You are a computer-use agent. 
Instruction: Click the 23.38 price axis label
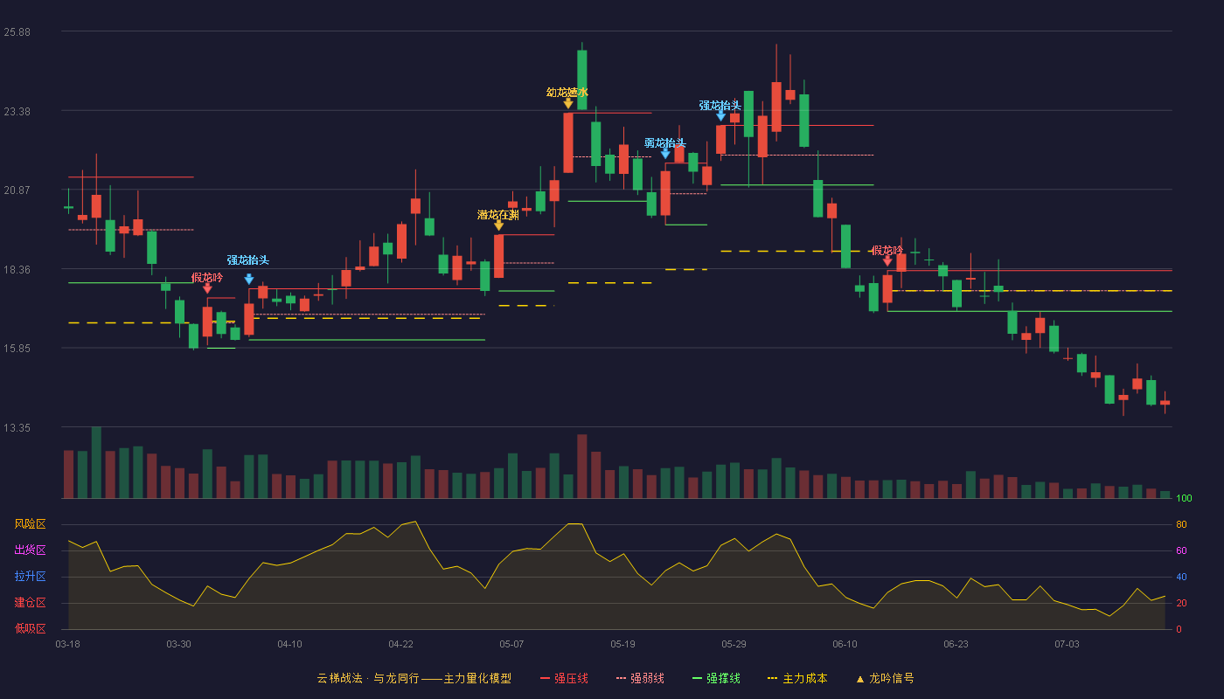tap(17, 111)
